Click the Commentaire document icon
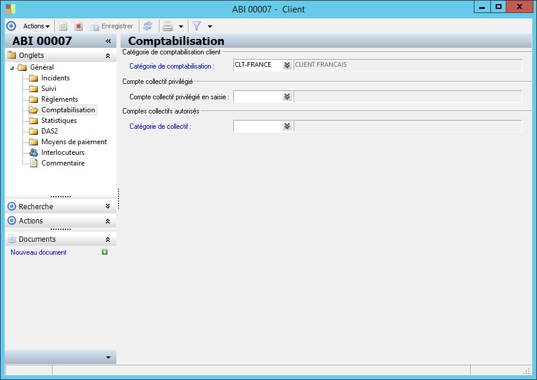537x380 pixels. pos(34,163)
